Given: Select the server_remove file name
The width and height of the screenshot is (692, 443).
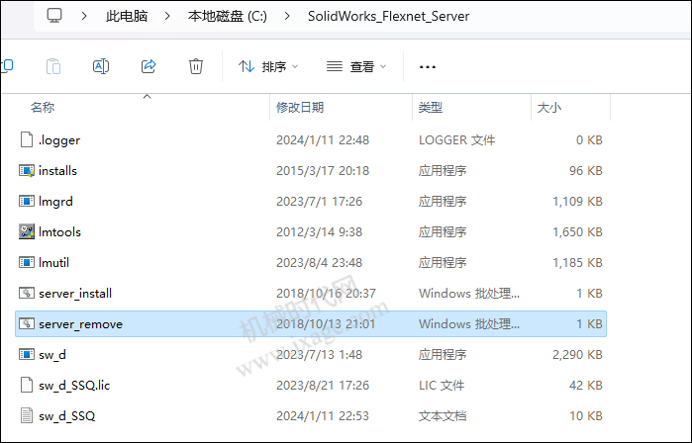Looking at the screenshot, I should (x=81, y=324).
